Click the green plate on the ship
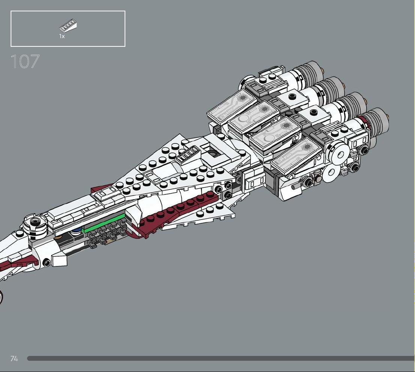This screenshot has width=415, height=372. 104,223
